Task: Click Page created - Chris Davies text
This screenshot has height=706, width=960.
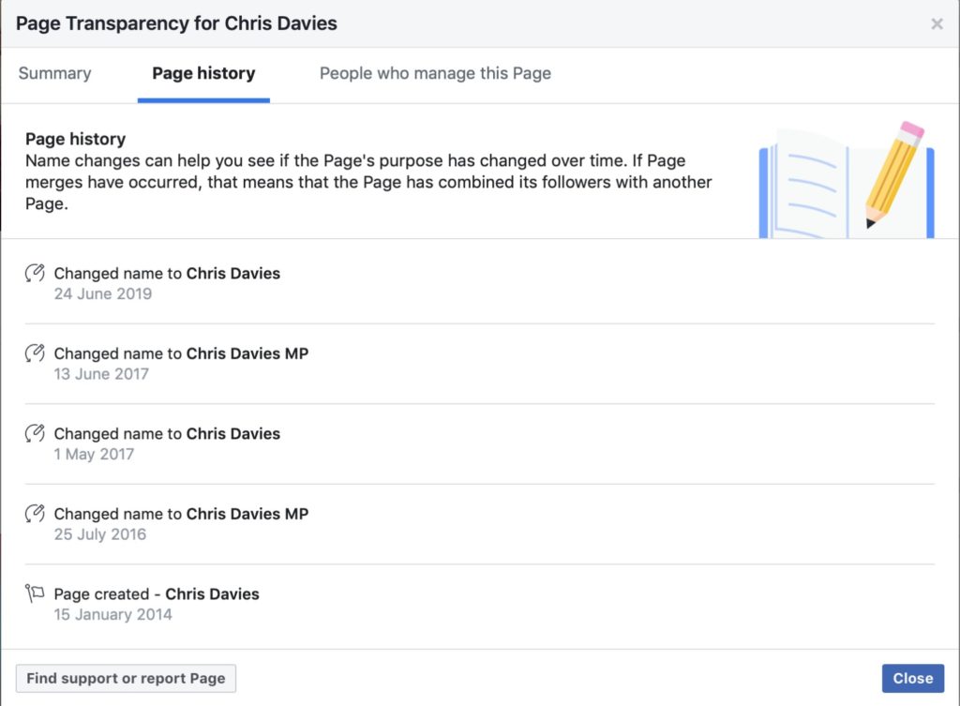Action: coord(157,593)
